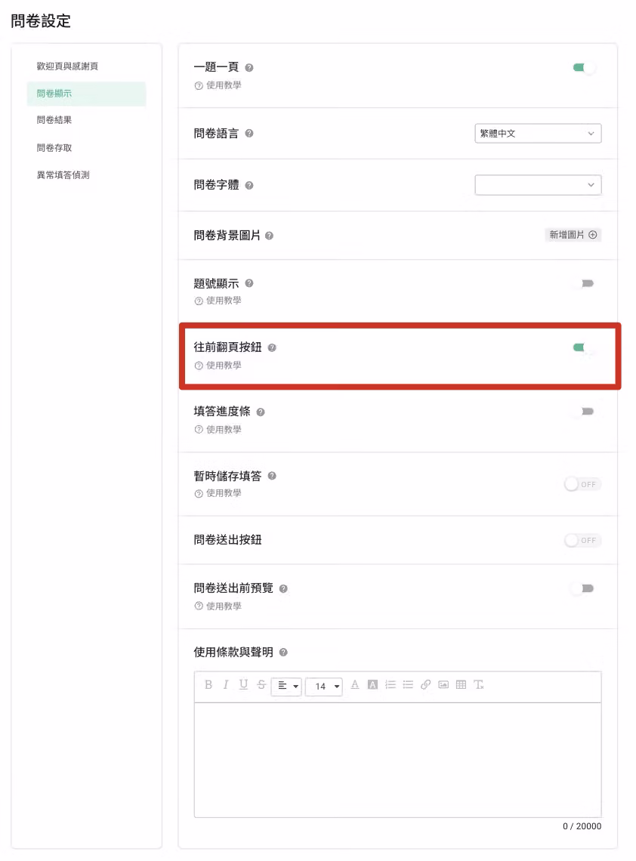Open 使用教學 link under 填答進度條
The image size is (636, 861).
tap(218, 430)
